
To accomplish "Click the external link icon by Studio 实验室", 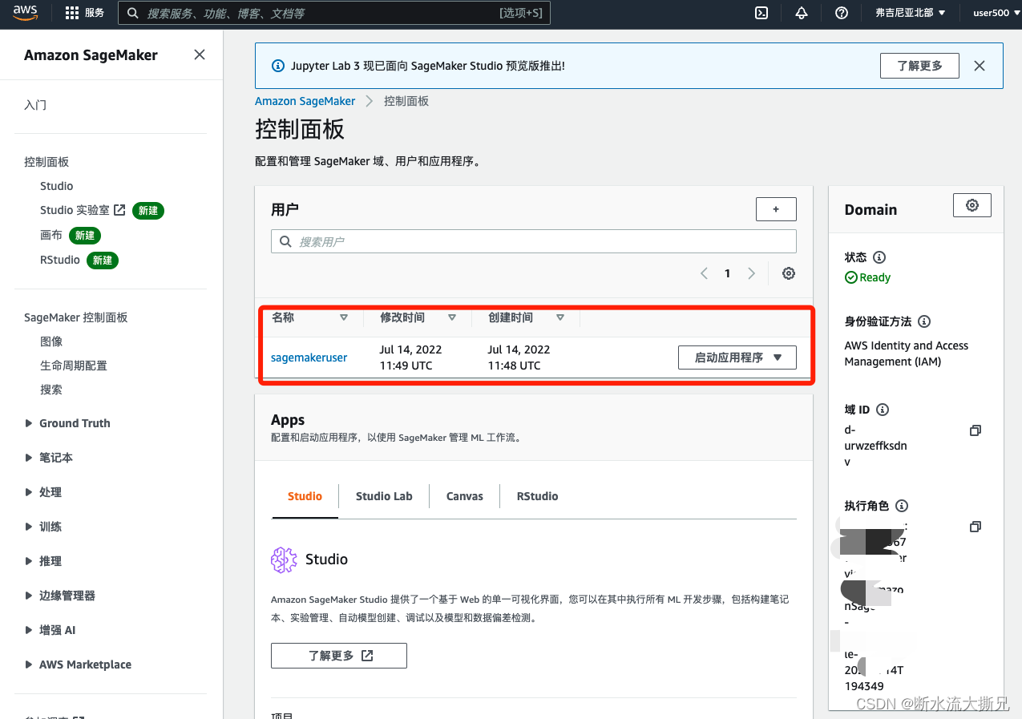I will point(119,210).
